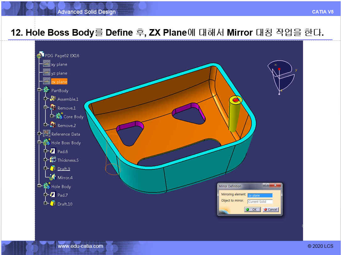The image size is (341, 255).
Task: Select Draft.9 in the specification tree
Action: point(64,169)
